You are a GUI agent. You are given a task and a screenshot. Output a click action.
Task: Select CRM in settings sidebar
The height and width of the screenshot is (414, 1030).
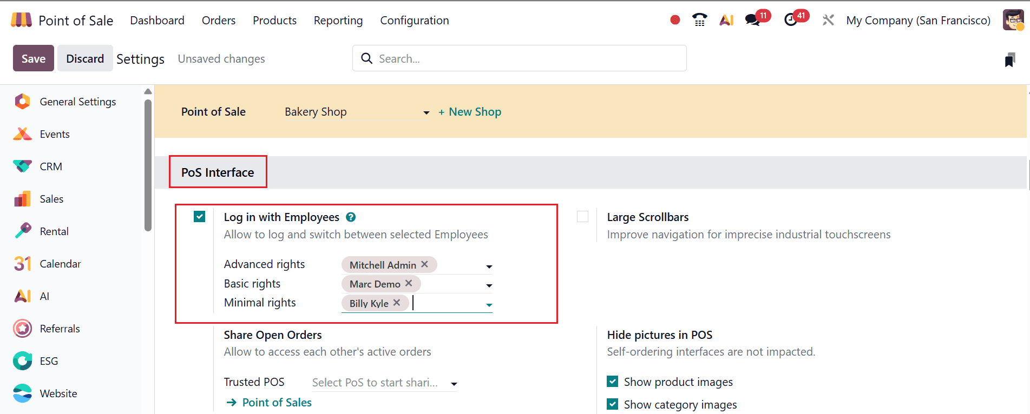pyautogui.click(x=51, y=166)
